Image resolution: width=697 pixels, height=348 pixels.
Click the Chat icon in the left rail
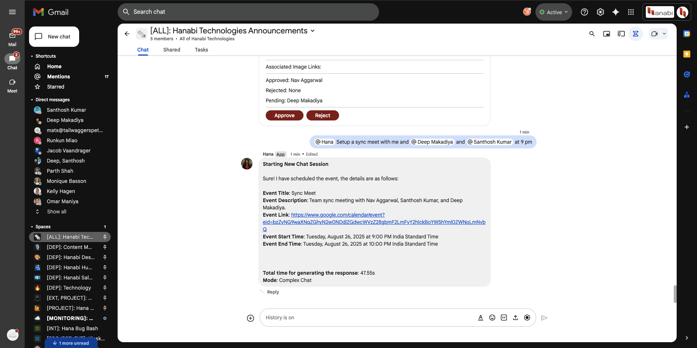click(12, 59)
